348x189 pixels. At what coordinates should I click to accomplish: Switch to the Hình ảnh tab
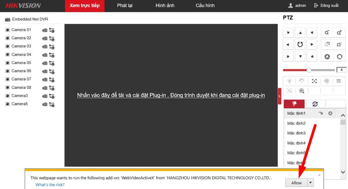click(165, 5)
